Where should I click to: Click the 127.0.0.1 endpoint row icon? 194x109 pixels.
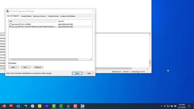[10, 24]
